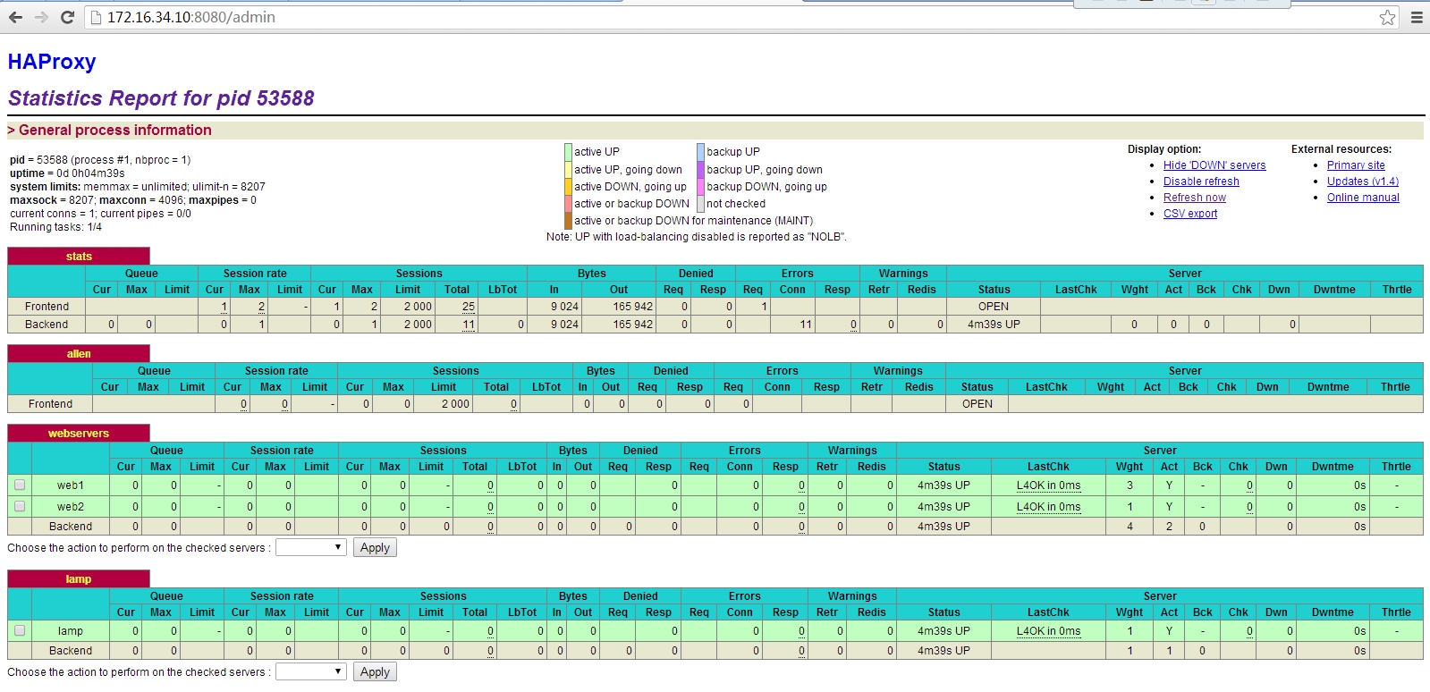Click the lamp server name cell
Viewport: 1430px width, 692px height.
[71, 631]
